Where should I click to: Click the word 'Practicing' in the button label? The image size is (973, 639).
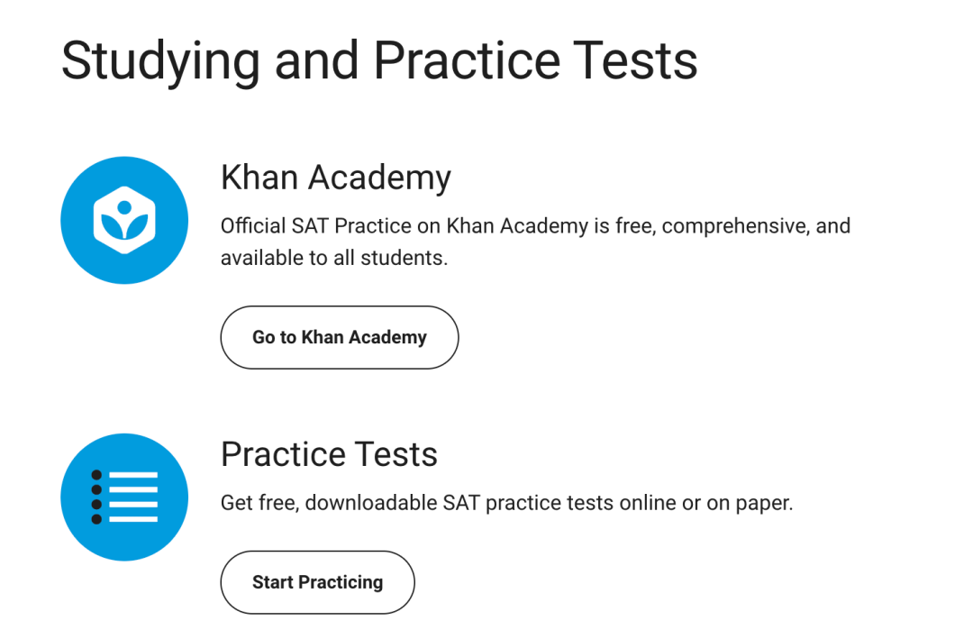point(341,582)
